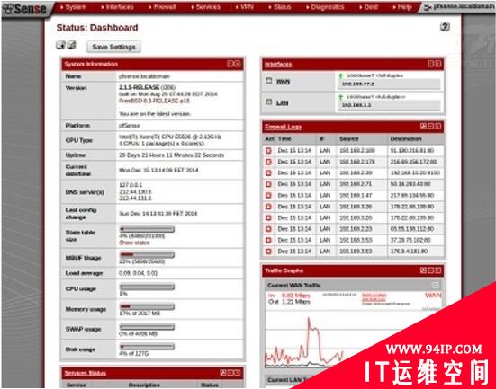Close the Traffic Graphs widget

point(437,270)
